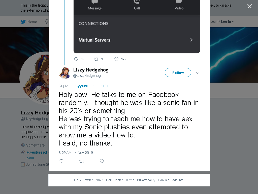Image resolution: width=258 pixels, height=194 pixels.
Task: Open the @sanicthedude101 profile link
Action: 93,86
